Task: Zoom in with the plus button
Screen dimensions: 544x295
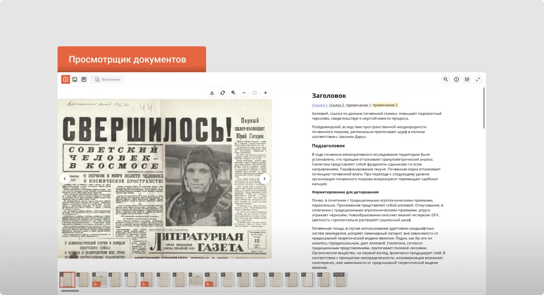Action: tap(266, 93)
